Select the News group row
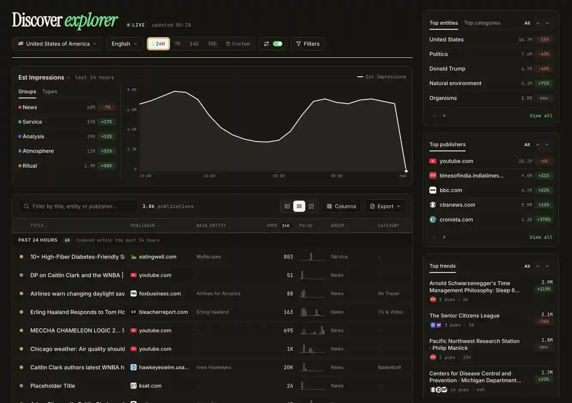The width and height of the screenshot is (572, 403). [66, 107]
